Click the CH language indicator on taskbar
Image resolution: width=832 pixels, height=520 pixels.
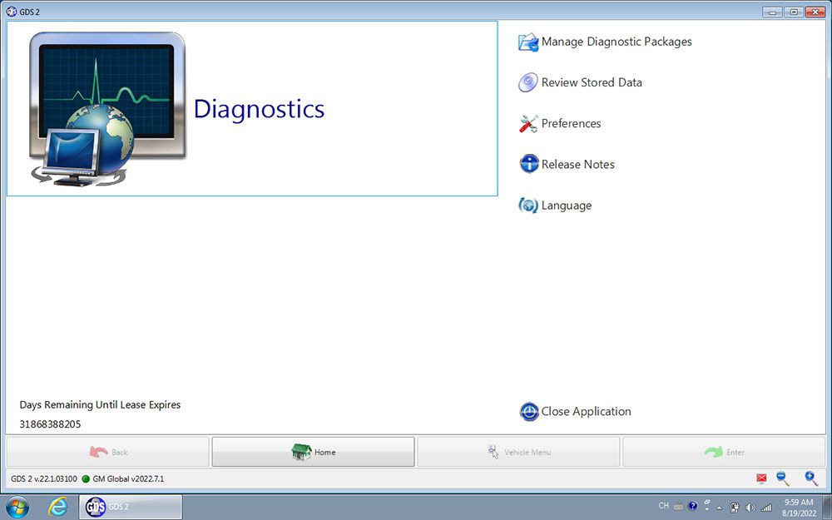click(663, 505)
